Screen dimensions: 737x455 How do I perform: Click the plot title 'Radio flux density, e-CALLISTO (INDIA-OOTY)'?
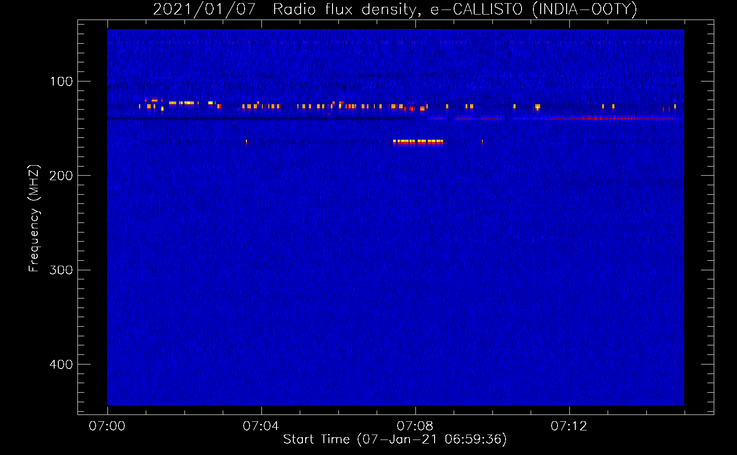tap(455, 9)
